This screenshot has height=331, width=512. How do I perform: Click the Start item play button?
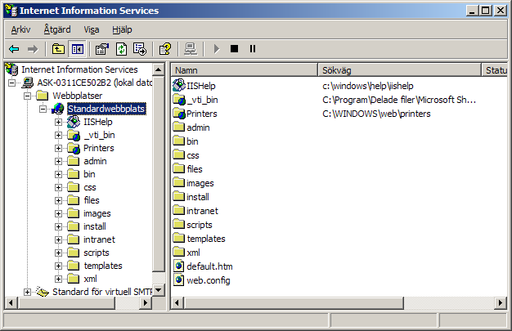(216, 49)
